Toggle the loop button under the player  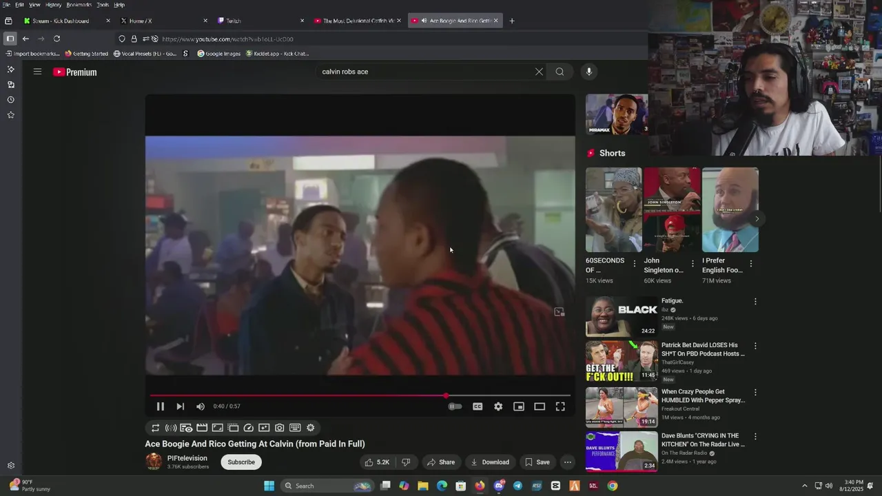pyautogui.click(x=156, y=428)
